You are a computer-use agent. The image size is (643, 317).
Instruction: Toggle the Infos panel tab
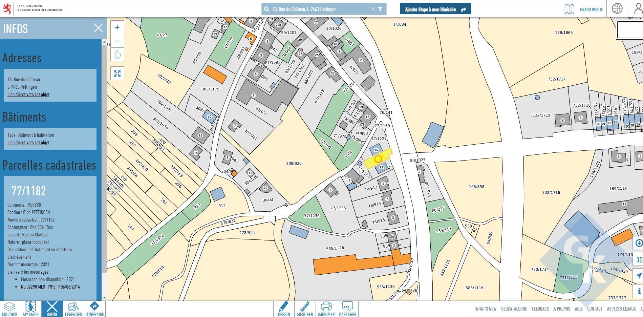[x=52, y=309]
